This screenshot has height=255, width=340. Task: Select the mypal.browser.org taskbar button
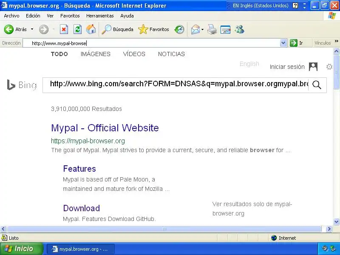pos(80,249)
